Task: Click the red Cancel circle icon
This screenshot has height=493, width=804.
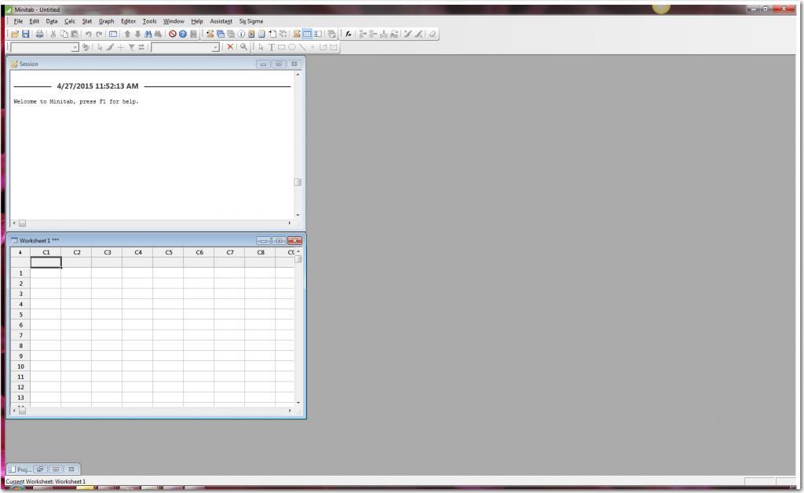Action: [172, 34]
